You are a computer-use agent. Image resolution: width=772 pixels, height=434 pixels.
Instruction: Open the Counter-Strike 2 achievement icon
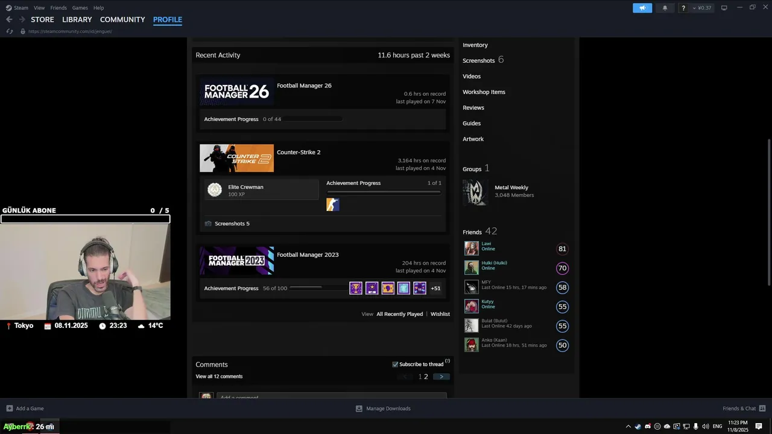(x=333, y=205)
